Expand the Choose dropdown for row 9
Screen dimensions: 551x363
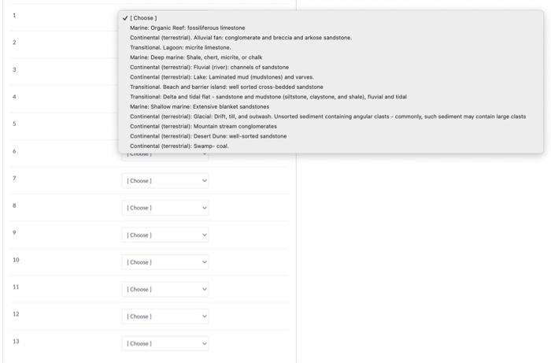[165, 235]
